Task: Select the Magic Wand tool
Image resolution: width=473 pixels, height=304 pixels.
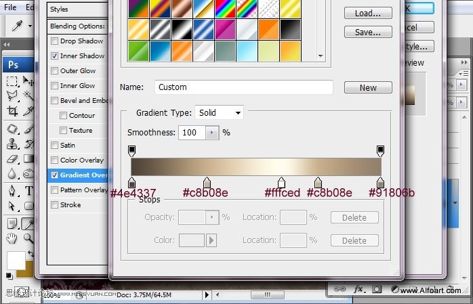Action: click(28, 96)
